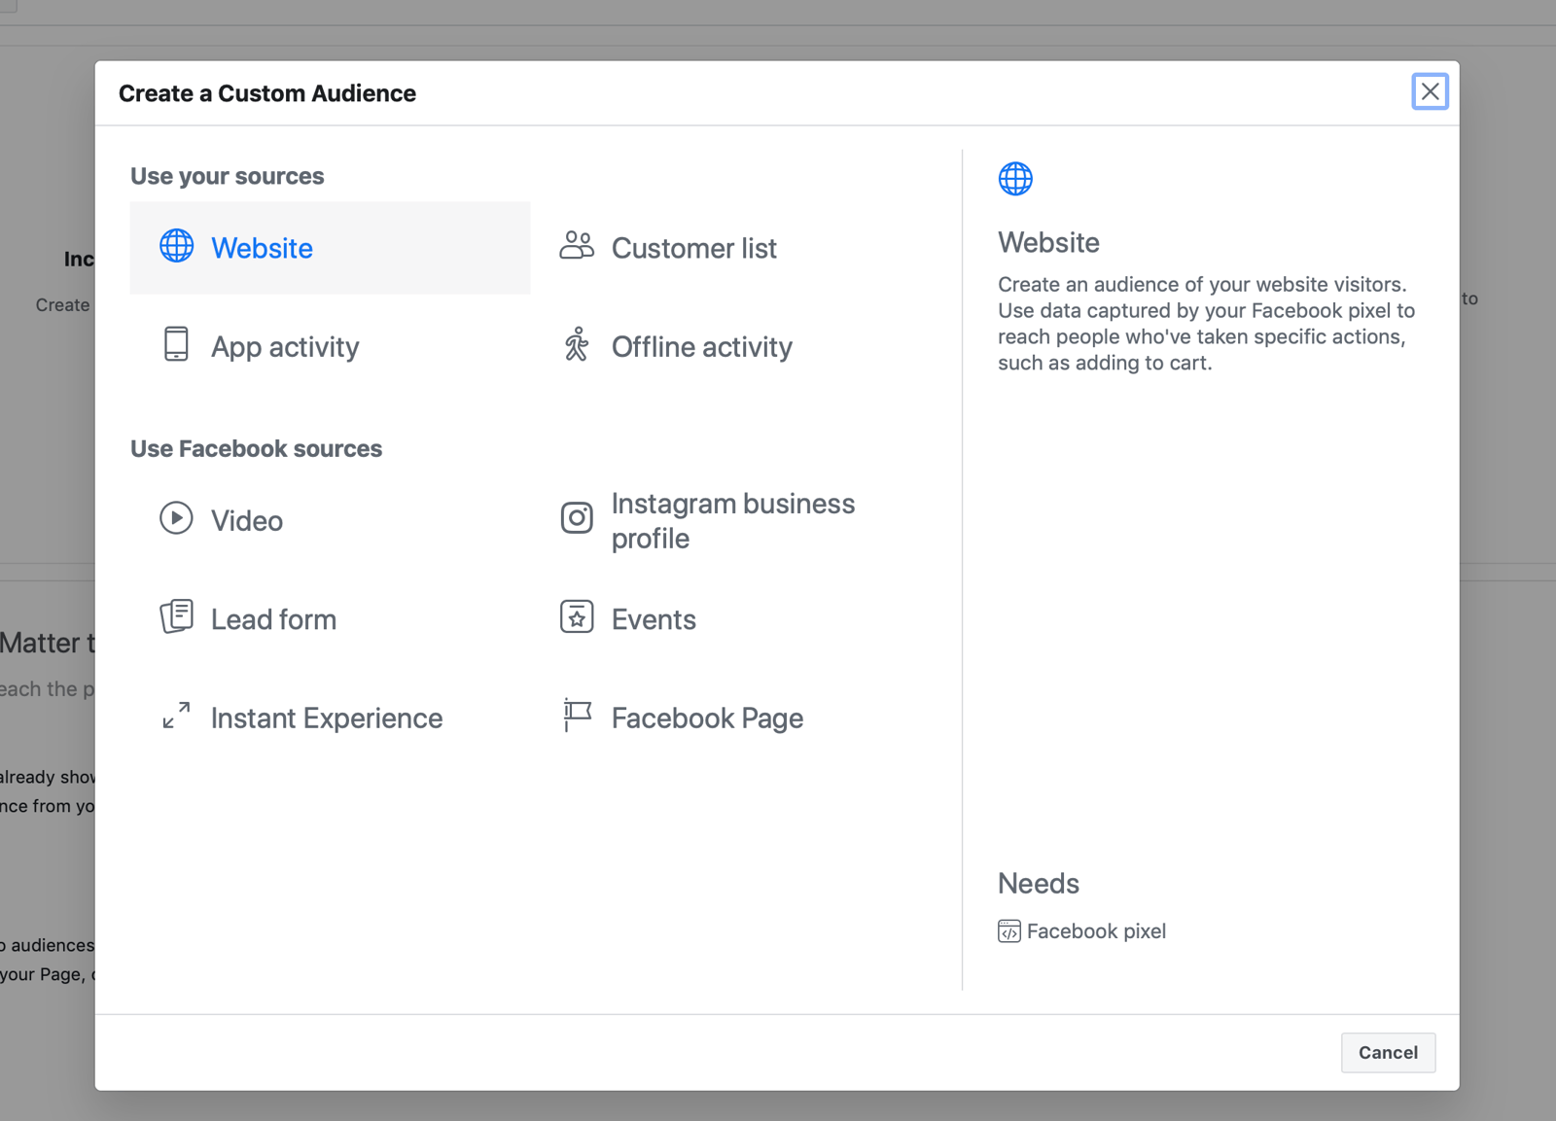
Task: Select Video Facebook source label
Action: click(247, 520)
